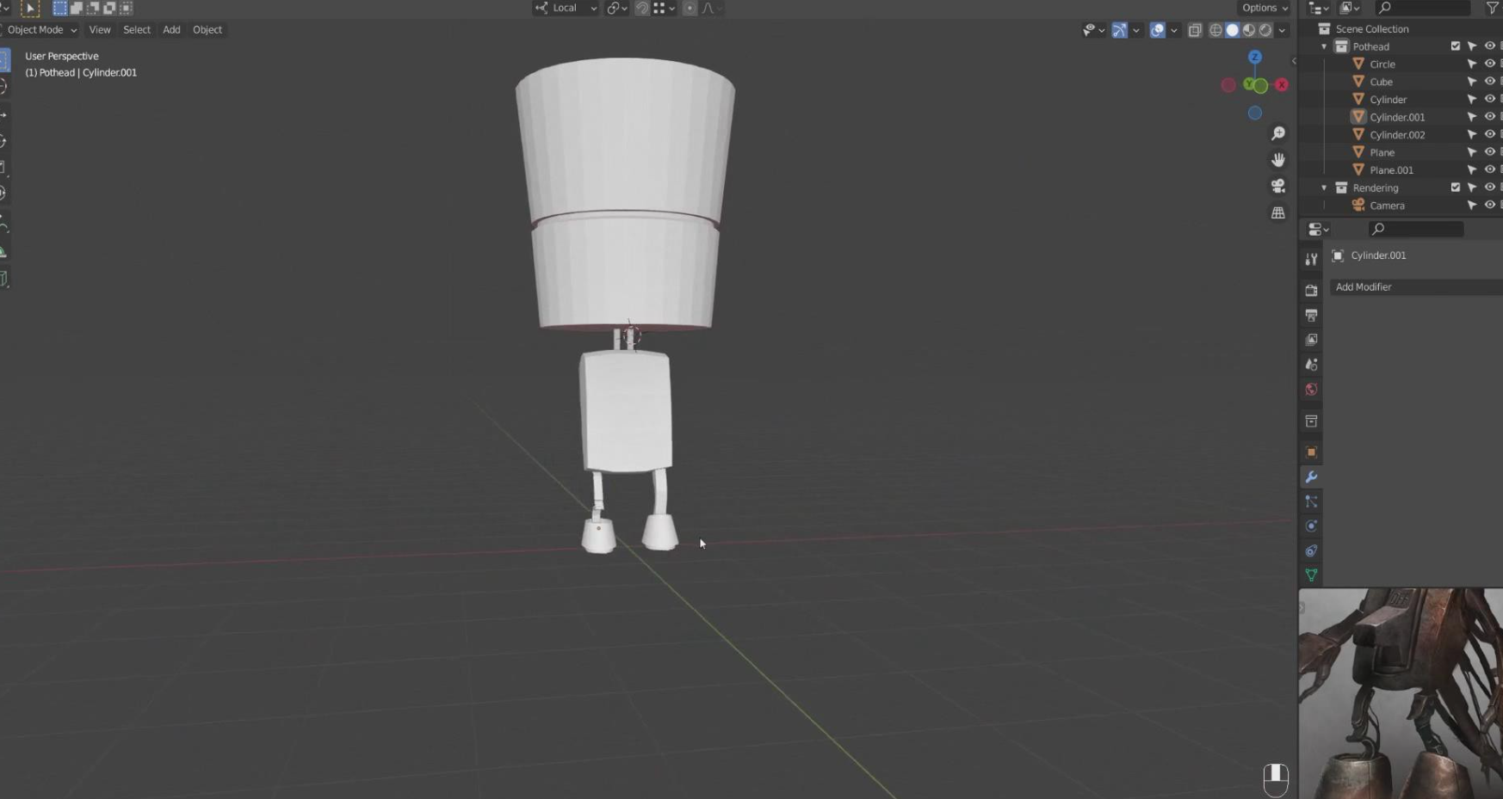Image resolution: width=1503 pixels, height=799 pixels.
Task: Select the tweak select tool icon in header
Action: pyautogui.click(x=29, y=8)
